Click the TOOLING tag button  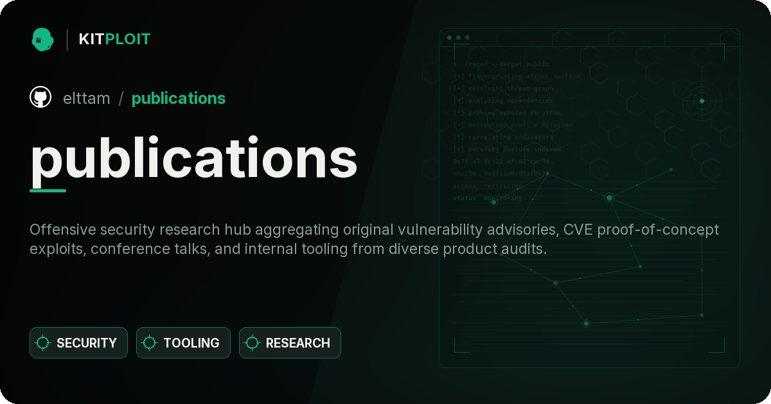(x=183, y=343)
